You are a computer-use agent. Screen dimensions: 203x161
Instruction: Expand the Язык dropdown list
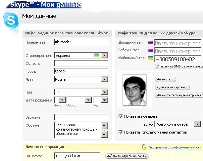[x=105, y=79]
